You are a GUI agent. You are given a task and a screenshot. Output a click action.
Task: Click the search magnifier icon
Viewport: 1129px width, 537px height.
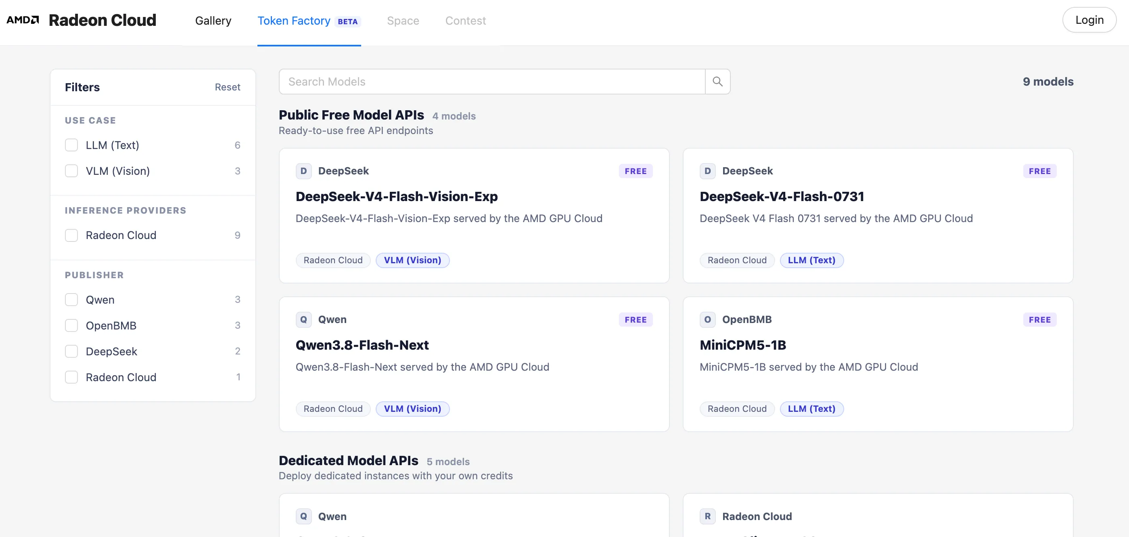click(717, 82)
